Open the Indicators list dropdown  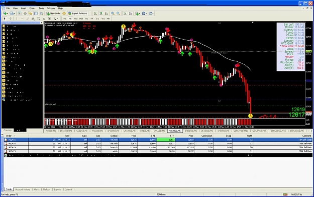pyautogui.click(x=138, y=14)
